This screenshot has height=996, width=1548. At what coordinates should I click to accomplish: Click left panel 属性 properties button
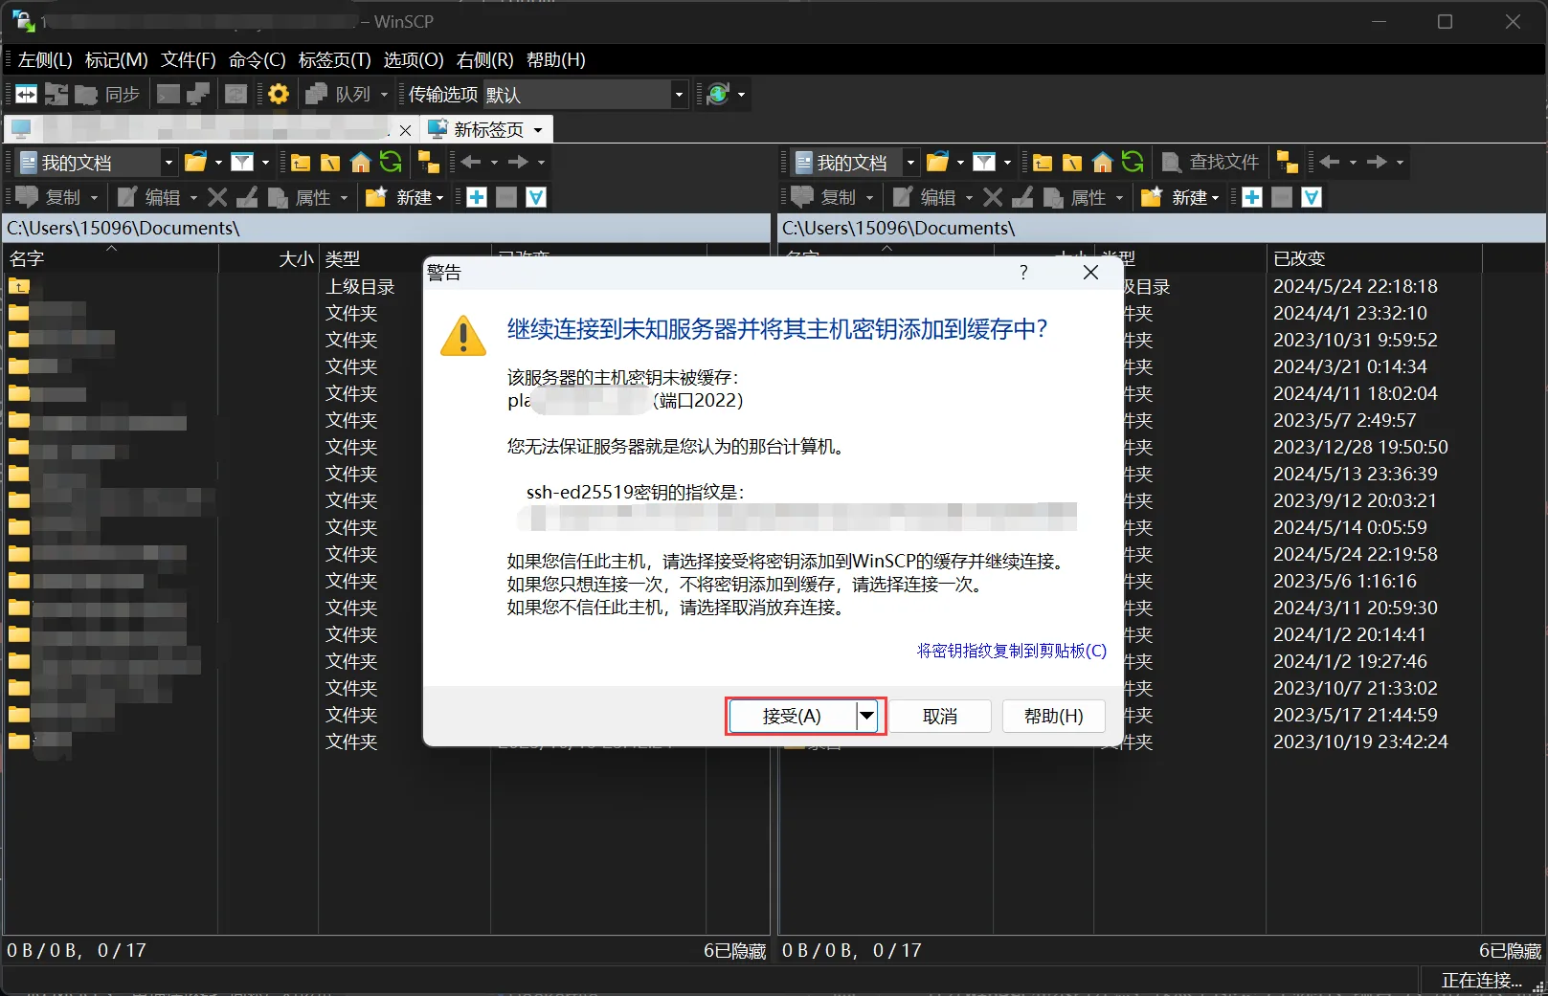301,197
